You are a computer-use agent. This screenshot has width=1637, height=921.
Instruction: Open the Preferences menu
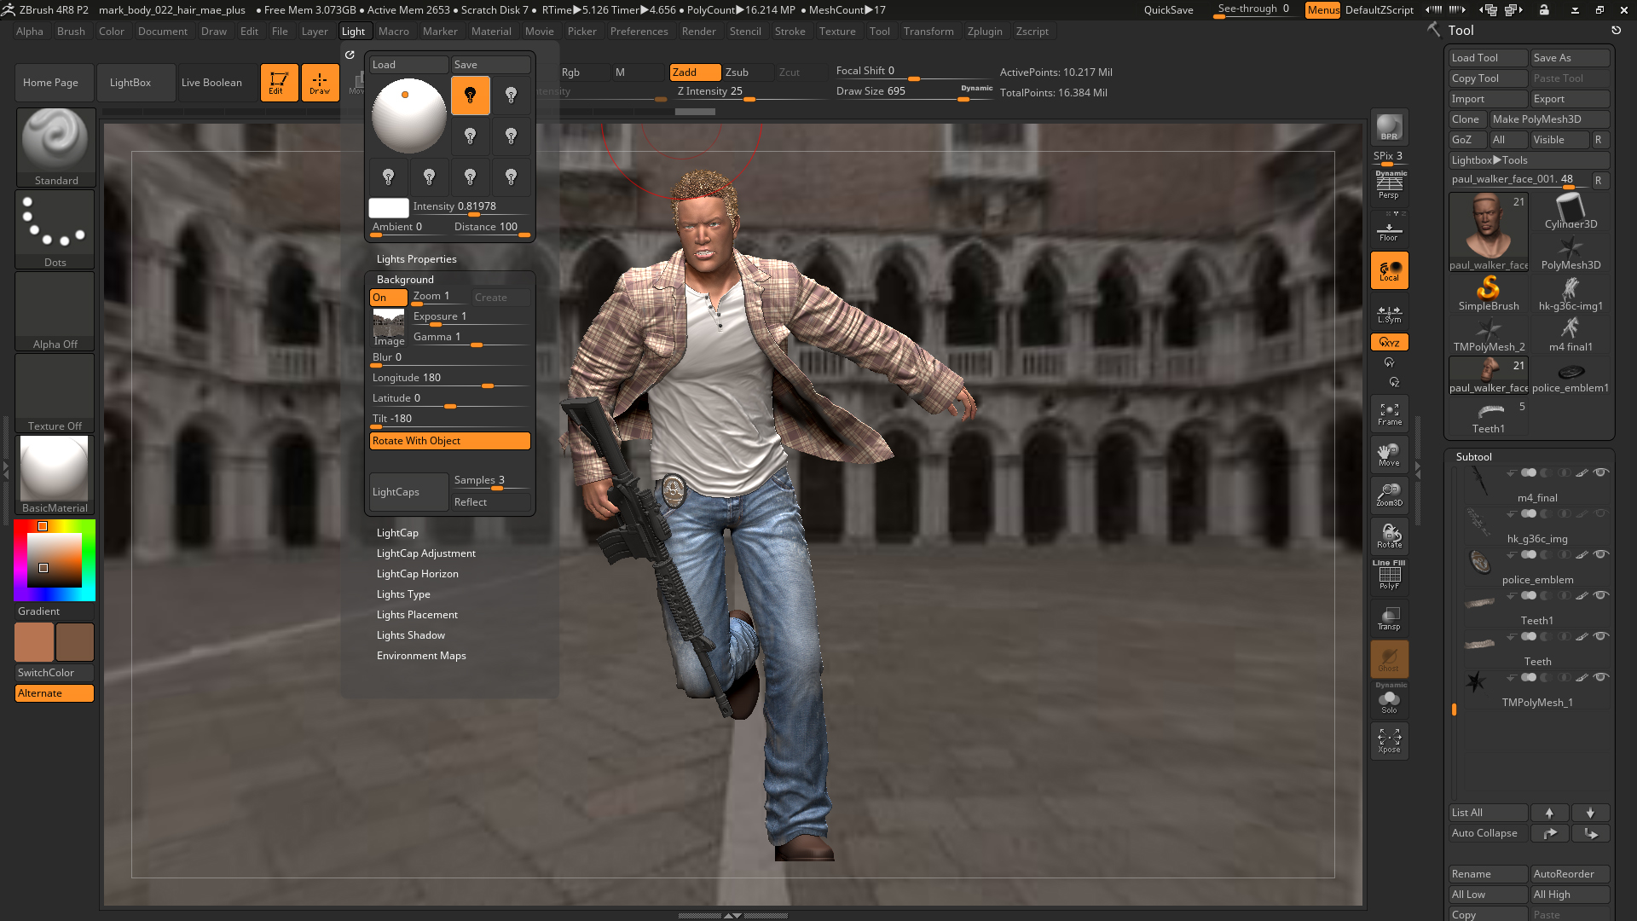[639, 32]
